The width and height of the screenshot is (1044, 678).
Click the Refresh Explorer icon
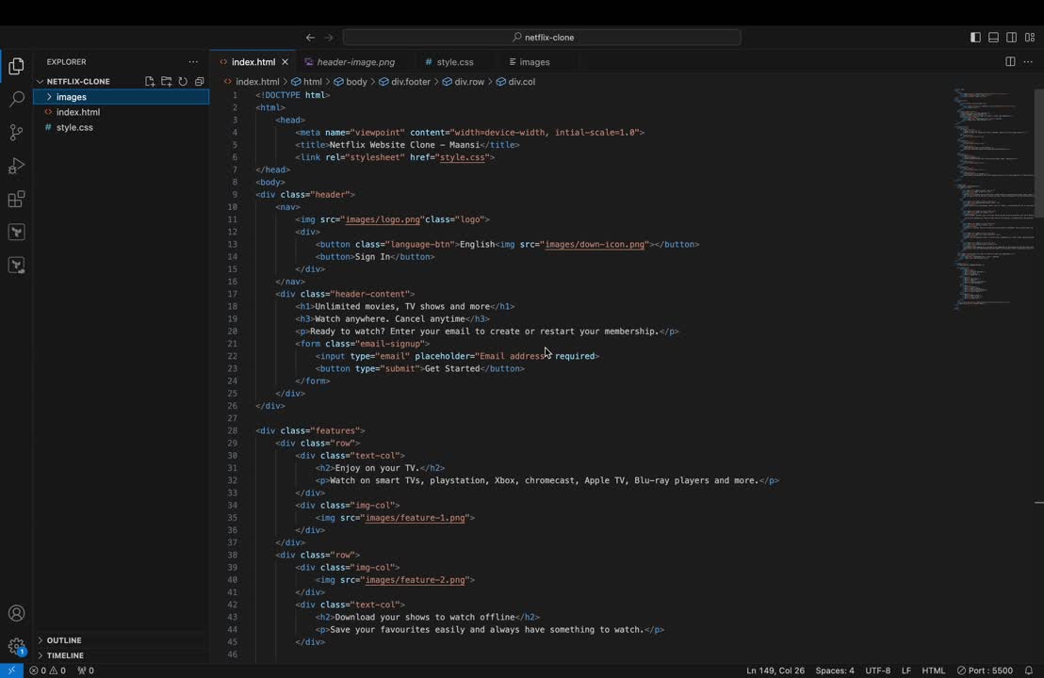point(183,82)
